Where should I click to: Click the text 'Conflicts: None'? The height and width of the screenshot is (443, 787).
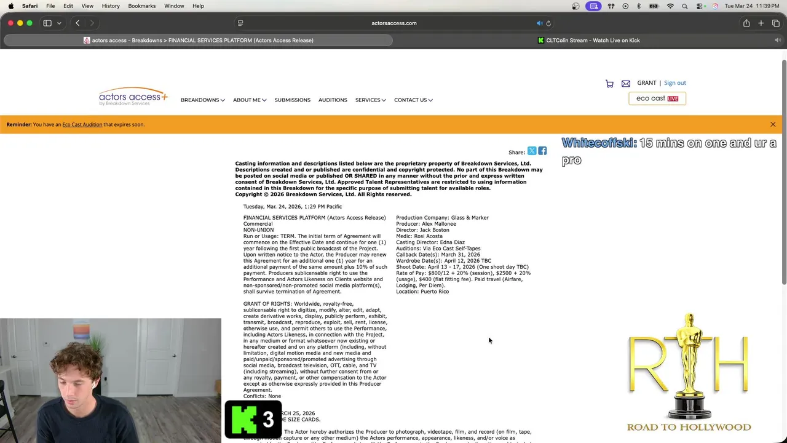pyautogui.click(x=262, y=396)
